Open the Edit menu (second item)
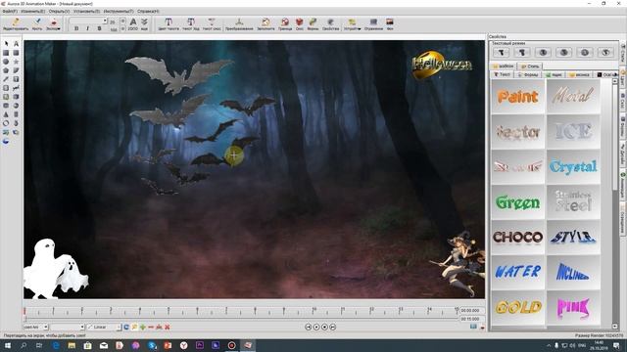 coord(32,11)
